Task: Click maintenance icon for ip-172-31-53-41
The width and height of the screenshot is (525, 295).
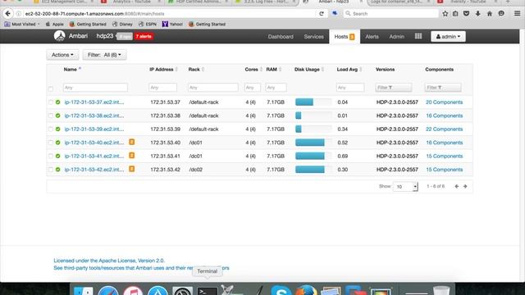Action: (x=132, y=156)
